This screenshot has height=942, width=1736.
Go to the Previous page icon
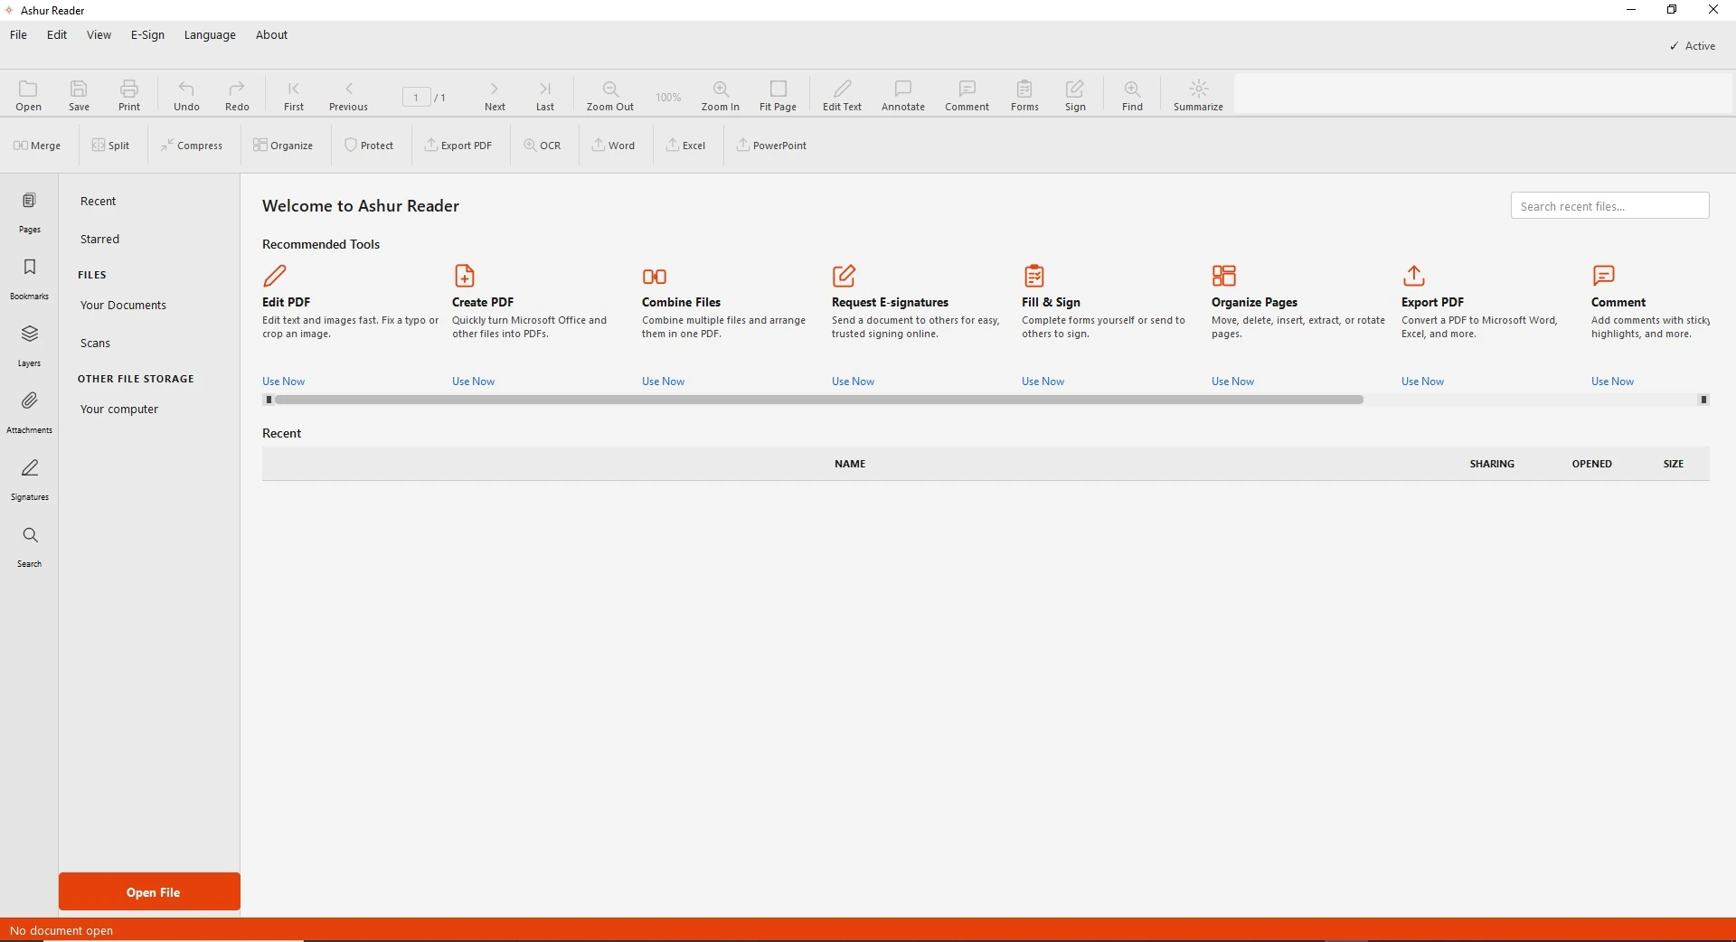(349, 89)
